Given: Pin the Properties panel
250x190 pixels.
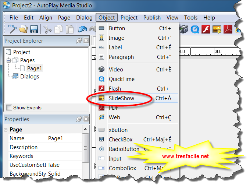Looking at the screenshot, I should click(x=79, y=119).
